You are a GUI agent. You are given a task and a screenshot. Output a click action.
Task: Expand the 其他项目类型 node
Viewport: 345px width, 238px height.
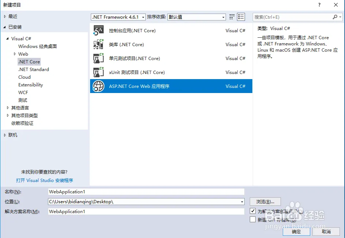(x=8, y=115)
